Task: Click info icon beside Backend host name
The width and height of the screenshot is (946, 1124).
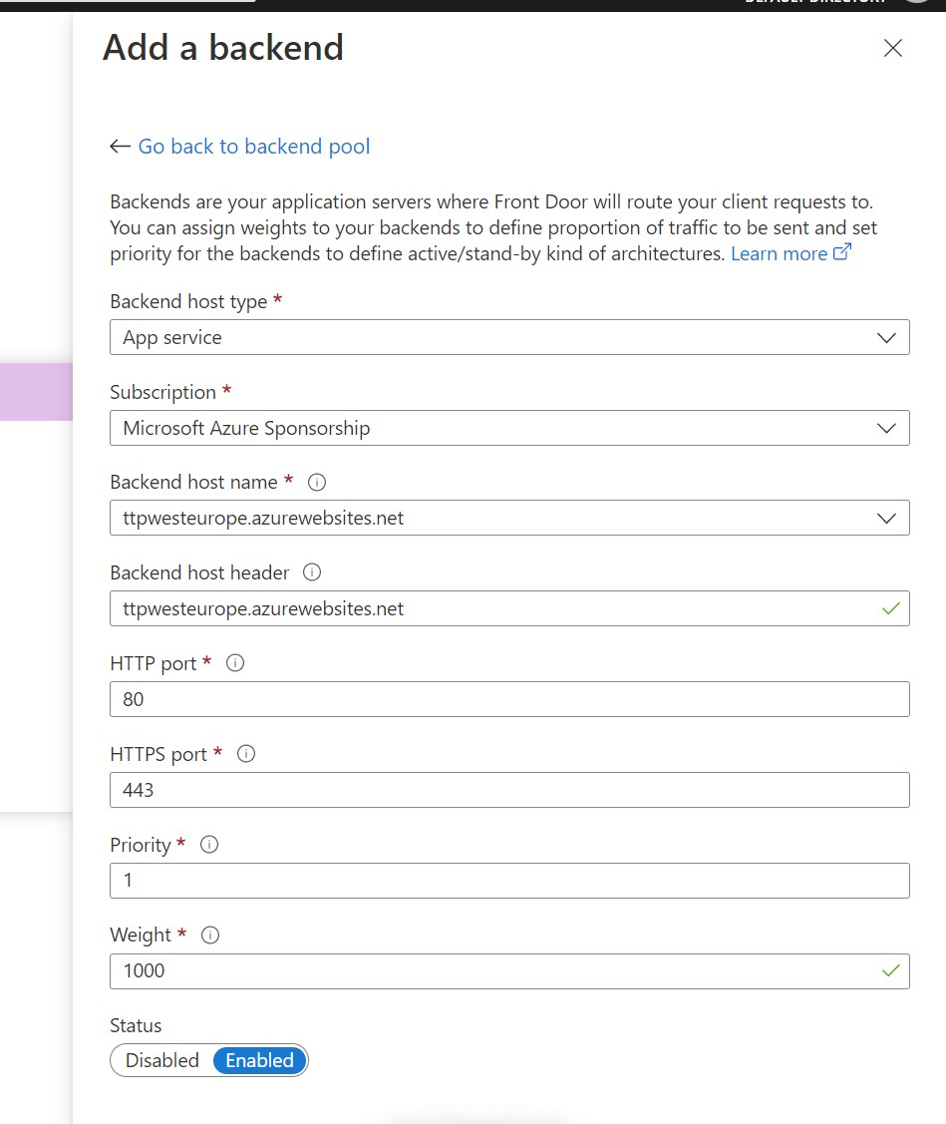Action: pos(318,483)
